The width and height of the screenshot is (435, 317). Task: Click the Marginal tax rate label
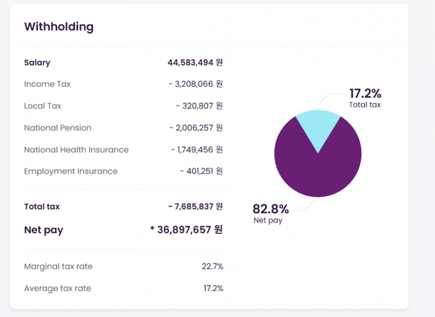click(58, 266)
